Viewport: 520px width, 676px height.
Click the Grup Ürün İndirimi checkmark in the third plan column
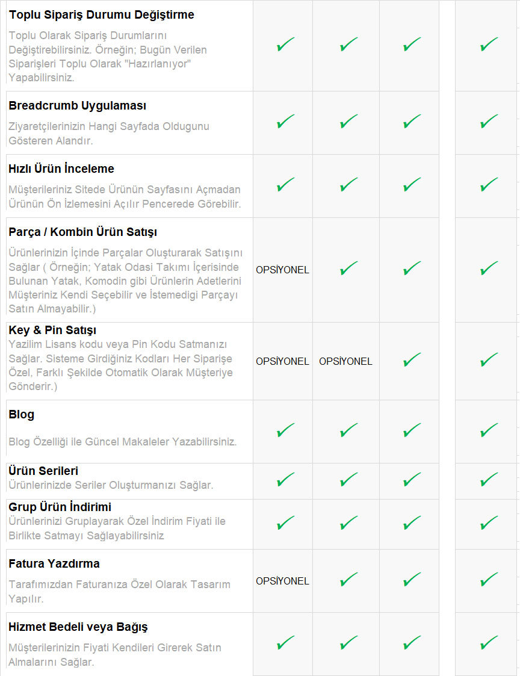412,523
